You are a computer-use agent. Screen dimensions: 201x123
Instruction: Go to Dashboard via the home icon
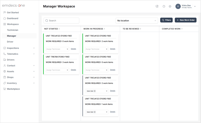click(x=4, y=18)
